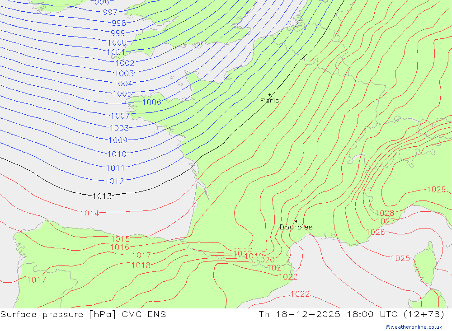Click the 1008 isobar label
Image resolution: width=452 pixels, height=331 pixels.
[x=119, y=128]
